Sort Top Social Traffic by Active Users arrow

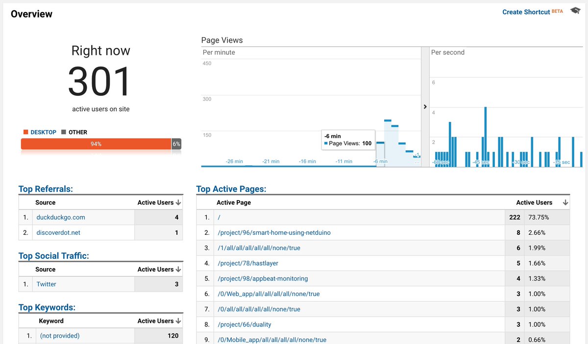[178, 270]
